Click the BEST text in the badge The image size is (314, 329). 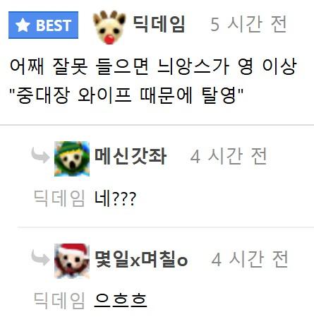click(54, 25)
